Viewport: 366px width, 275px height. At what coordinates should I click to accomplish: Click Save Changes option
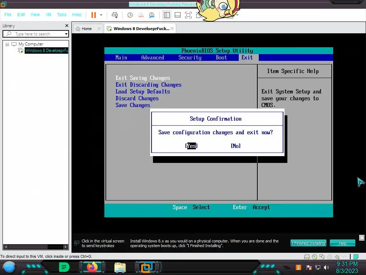pos(133,105)
